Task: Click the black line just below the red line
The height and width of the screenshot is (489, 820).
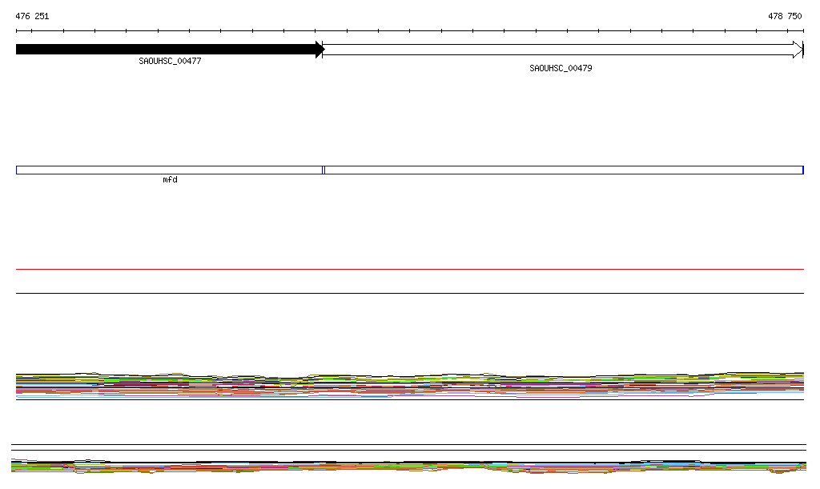Action: click(x=410, y=293)
